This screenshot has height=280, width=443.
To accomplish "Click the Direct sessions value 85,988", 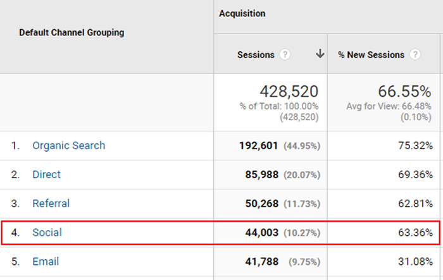I will 261,174.
